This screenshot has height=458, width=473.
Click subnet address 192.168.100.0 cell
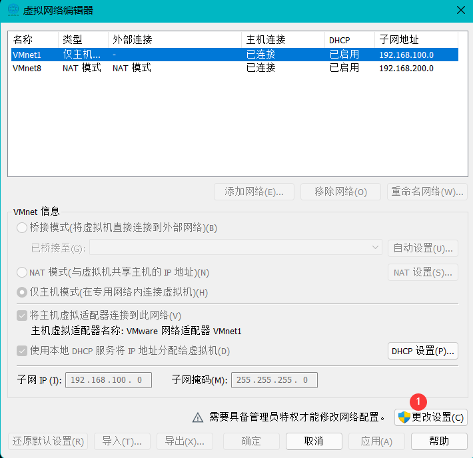[x=406, y=55]
